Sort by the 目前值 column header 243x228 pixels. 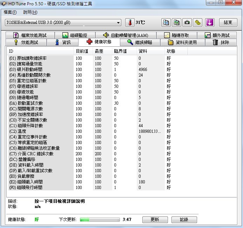pyautogui.click(x=83, y=51)
